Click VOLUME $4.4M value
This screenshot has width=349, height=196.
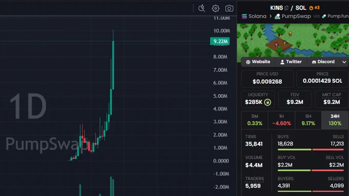tap(254, 165)
